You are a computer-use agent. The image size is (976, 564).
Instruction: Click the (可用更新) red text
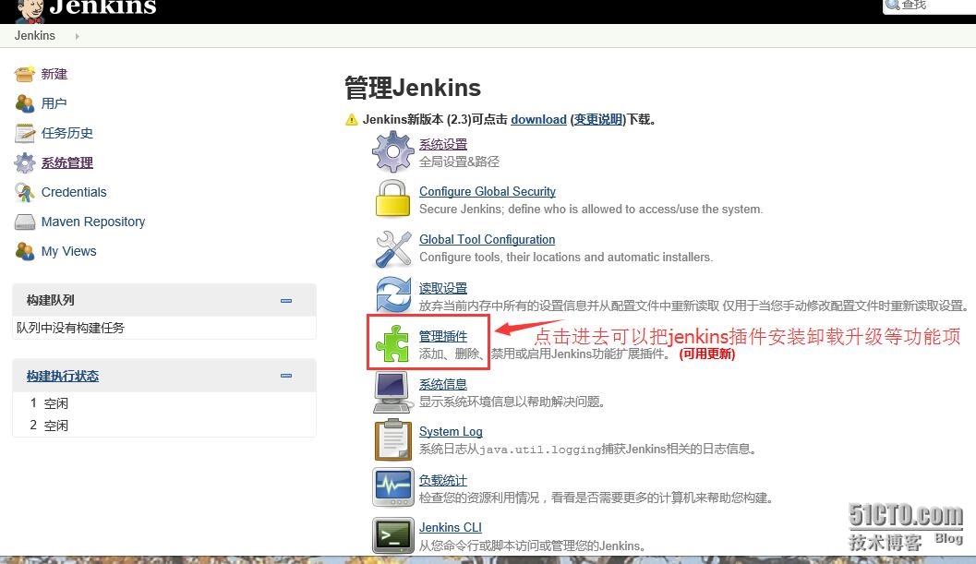pos(707,354)
